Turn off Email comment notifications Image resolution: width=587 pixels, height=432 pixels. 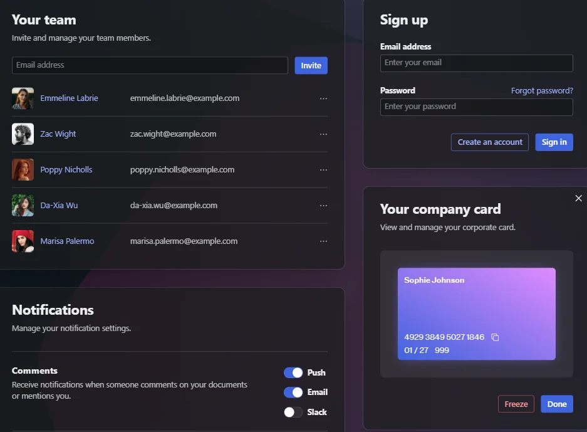(293, 392)
